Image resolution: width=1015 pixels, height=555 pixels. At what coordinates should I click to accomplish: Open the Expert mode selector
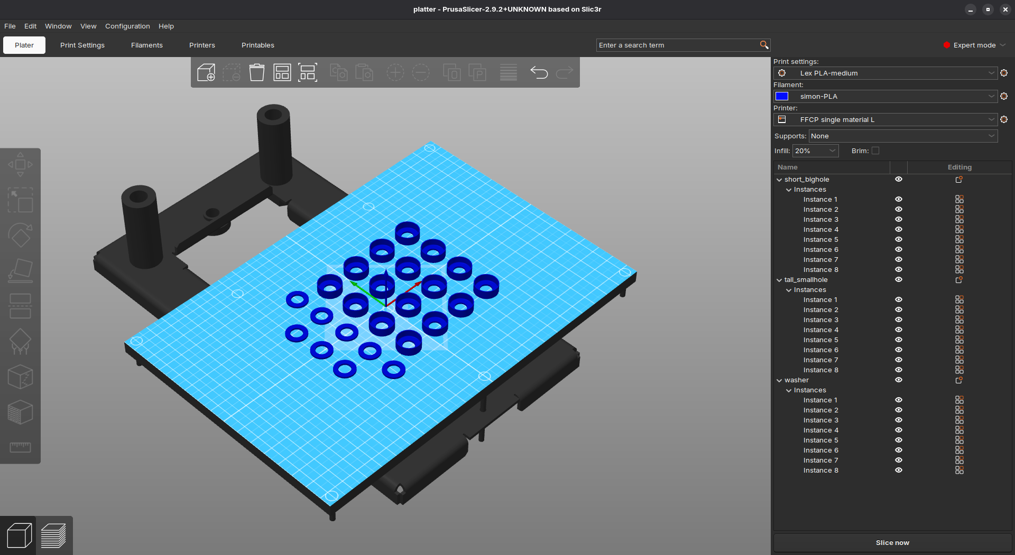pyautogui.click(x=974, y=45)
